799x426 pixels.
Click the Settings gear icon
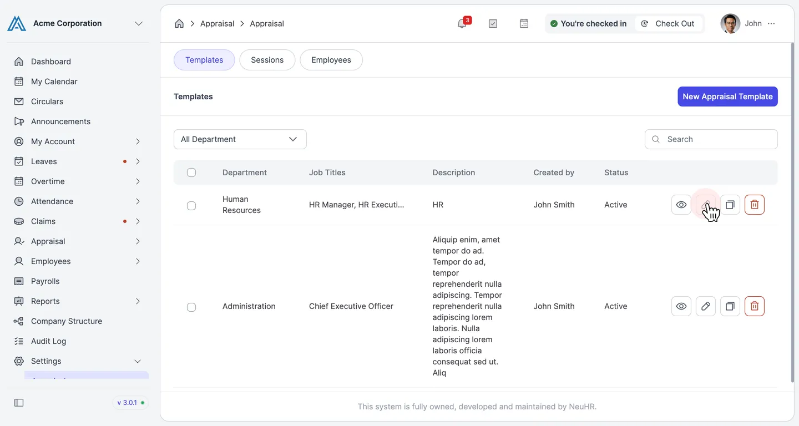(x=19, y=361)
